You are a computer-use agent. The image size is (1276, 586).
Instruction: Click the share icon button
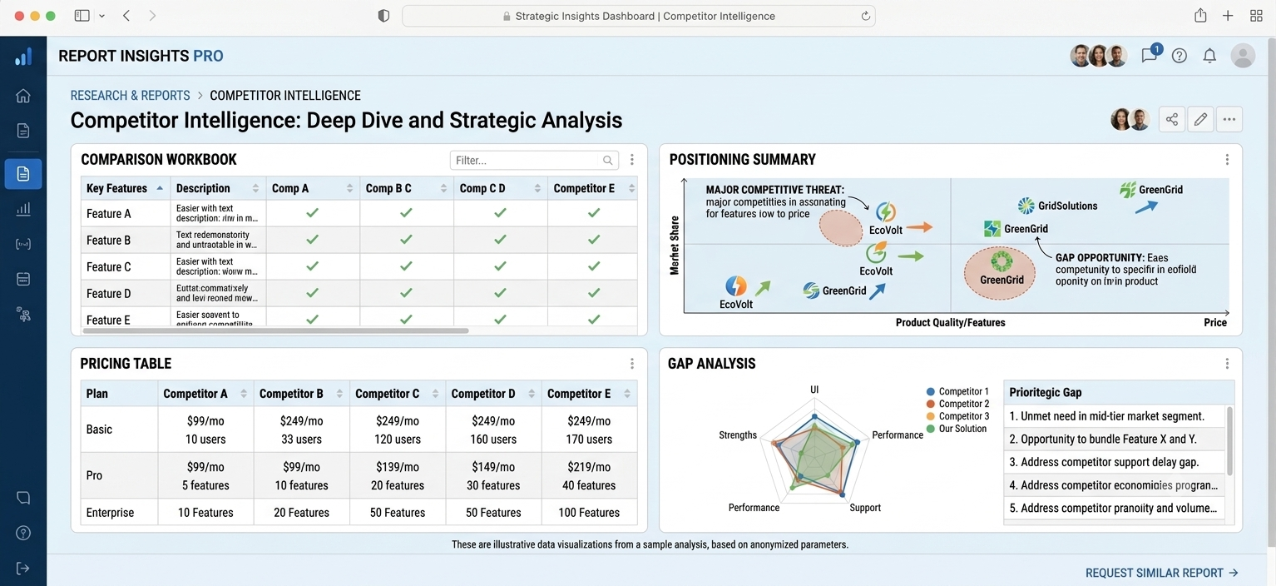point(1172,119)
